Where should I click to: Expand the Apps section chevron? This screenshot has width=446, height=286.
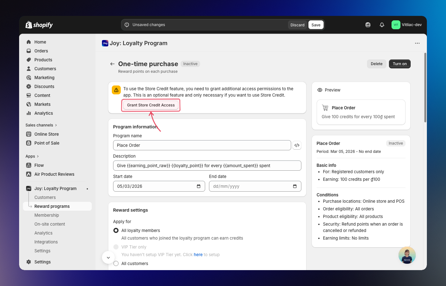(38, 156)
